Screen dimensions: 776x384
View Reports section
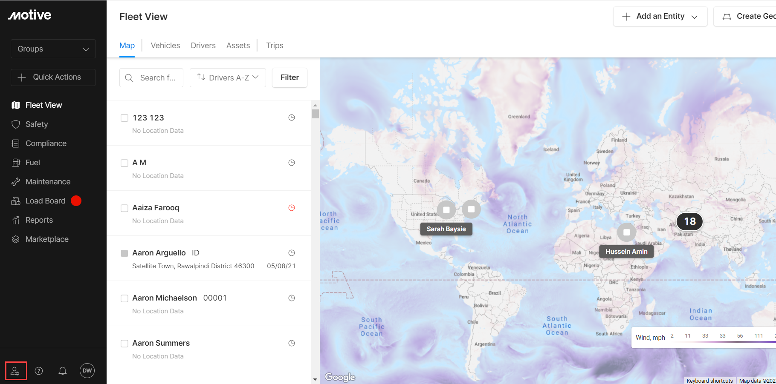(39, 220)
